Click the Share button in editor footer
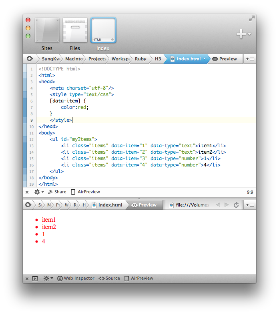Image resolution: width=279 pixels, height=315 pixels. tap(57, 192)
